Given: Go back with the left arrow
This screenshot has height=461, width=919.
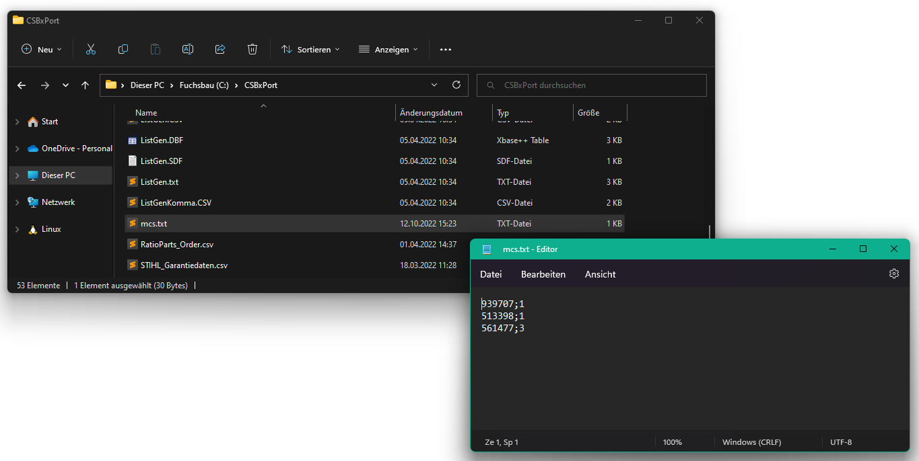Looking at the screenshot, I should [22, 85].
